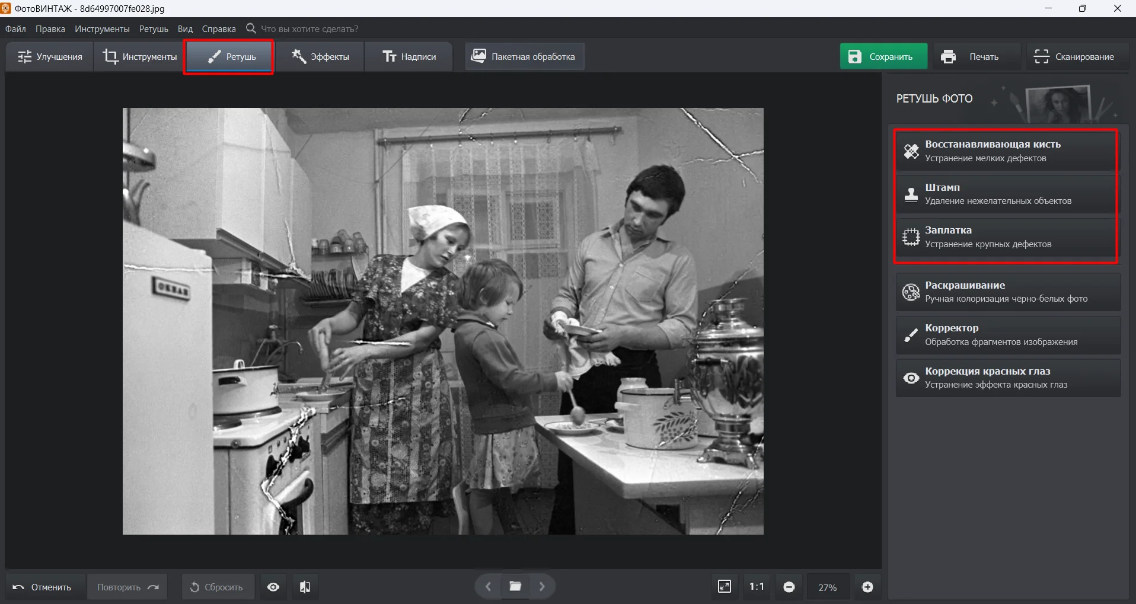The image size is (1136, 604).
Task: Click the Печать button
Action: pyautogui.click(x=977, y=57)
